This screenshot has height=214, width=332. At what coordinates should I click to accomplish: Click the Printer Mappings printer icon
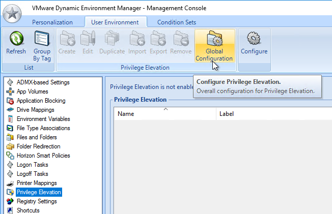coord(10,183)
